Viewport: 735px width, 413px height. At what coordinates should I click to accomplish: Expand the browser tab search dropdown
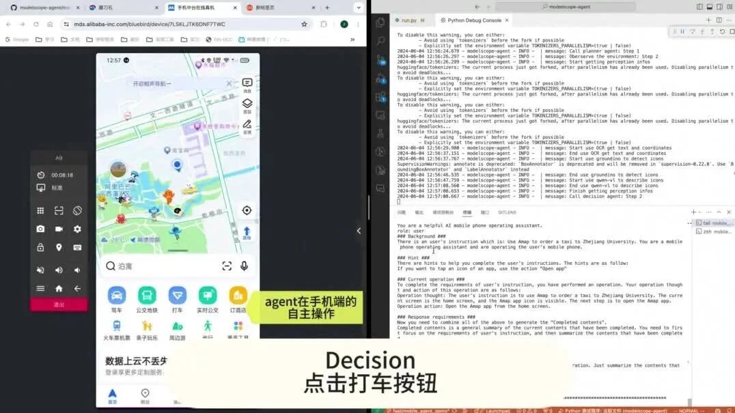click(x=359, y=8)
